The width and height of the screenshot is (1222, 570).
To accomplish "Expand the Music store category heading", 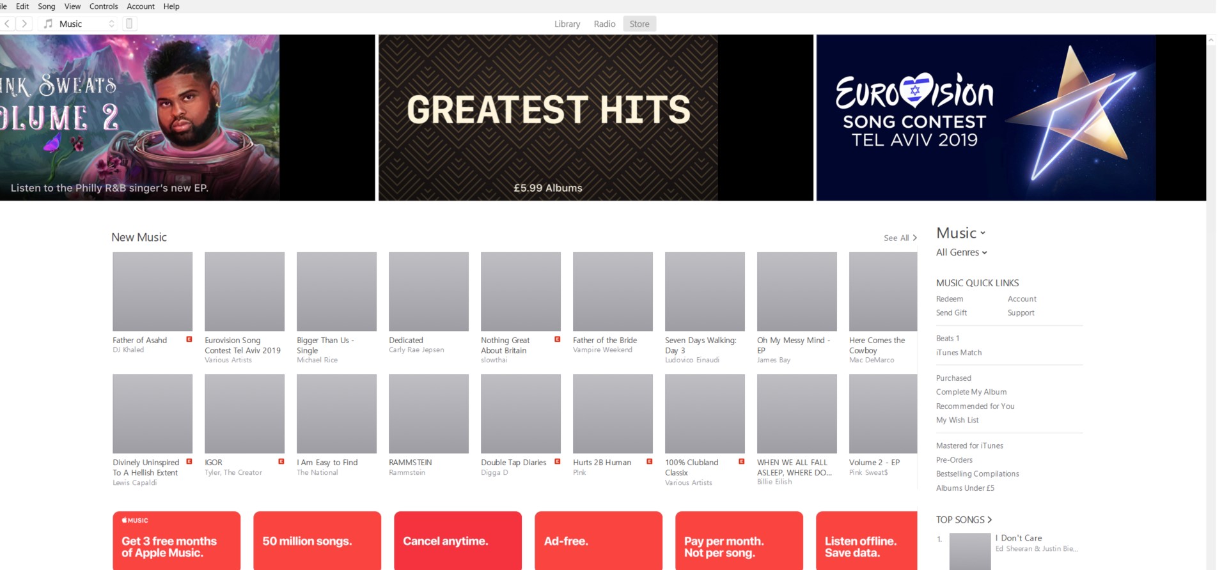I will (x=961, y=233).
